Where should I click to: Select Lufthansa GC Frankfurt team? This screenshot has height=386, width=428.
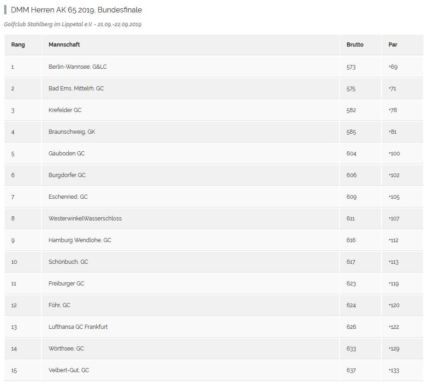(78, 327)
